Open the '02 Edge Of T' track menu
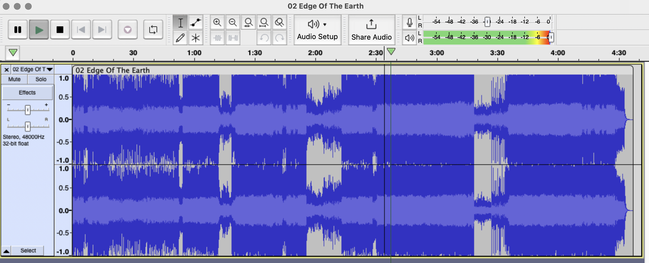The image size is (649, 263). coord(33,69)
